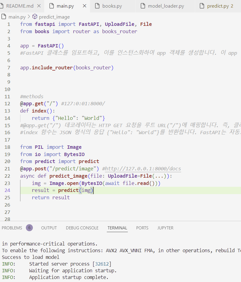Click 'Success to load model' terminal line
This screenshot has width=241, height=282.
click(x=30, y=257)
